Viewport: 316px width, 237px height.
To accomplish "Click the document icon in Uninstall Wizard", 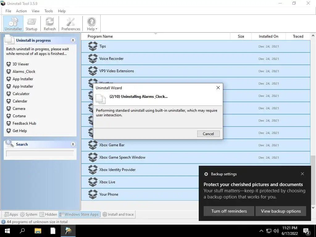I will [x=101, y=99].
